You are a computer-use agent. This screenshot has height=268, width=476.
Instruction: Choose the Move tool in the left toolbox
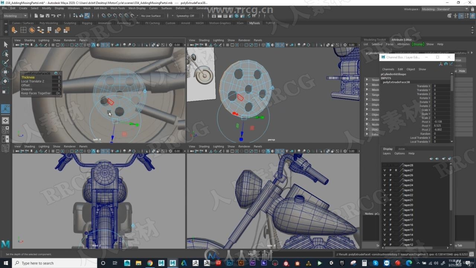(6, 72)
